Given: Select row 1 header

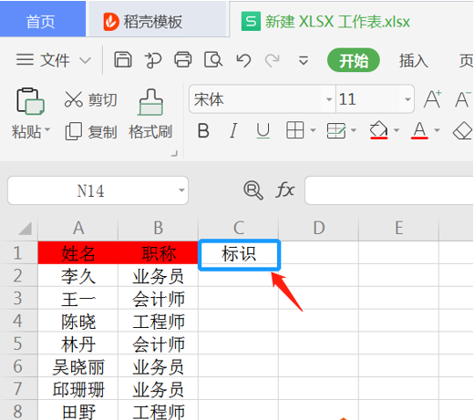Looking at the screenshot, I should click(18, 252).
